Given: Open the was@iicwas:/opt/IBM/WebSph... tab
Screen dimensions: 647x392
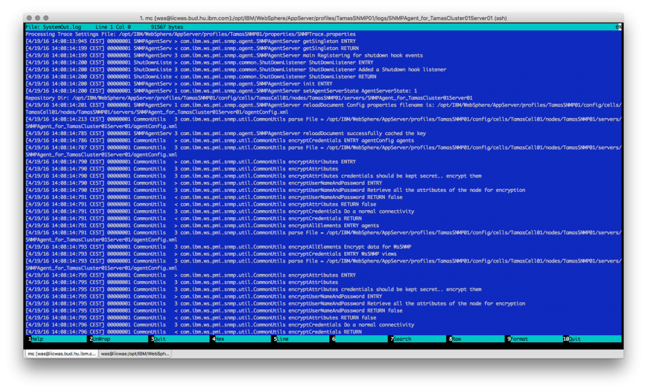Looking at the screenshot, I should pos(135,354).
